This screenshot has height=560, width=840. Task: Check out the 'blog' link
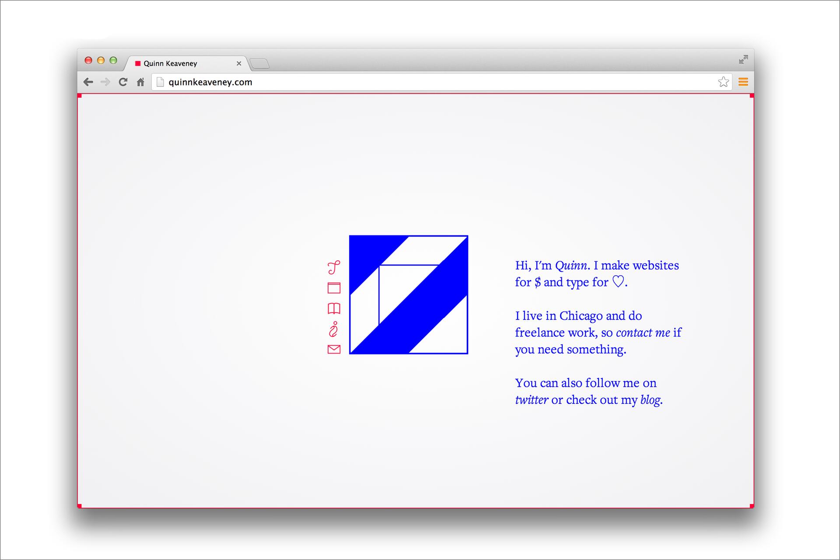pos(651,399)
